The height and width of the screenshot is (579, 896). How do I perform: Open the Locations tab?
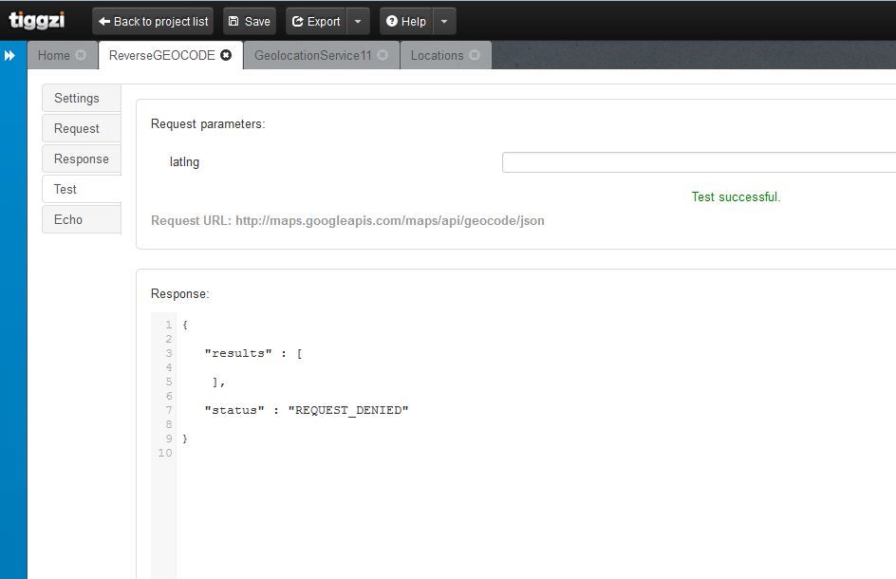pos(437,55)
